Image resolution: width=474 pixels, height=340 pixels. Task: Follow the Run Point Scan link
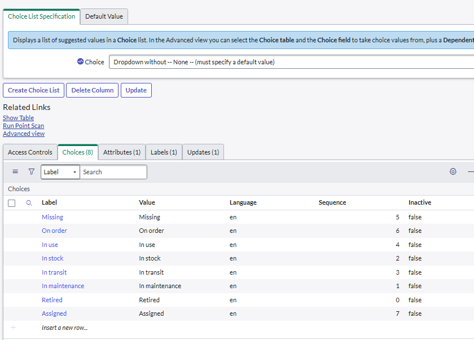point(23,126)
